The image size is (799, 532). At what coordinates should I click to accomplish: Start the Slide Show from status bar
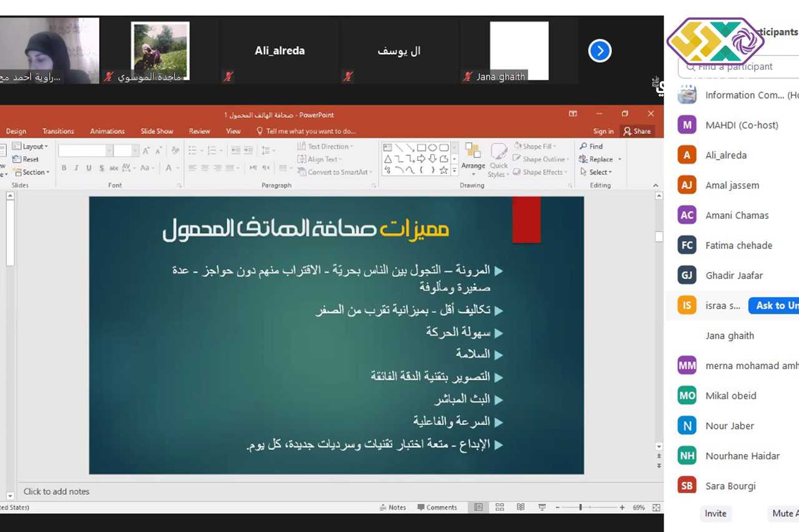point(542,508)
